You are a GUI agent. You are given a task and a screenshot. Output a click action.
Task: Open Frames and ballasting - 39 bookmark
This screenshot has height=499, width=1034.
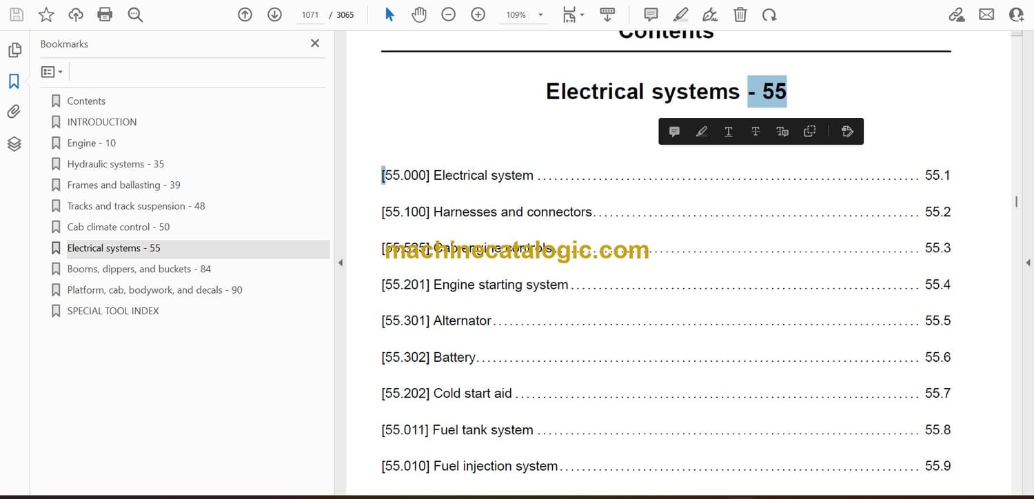(x=124, y=185)
